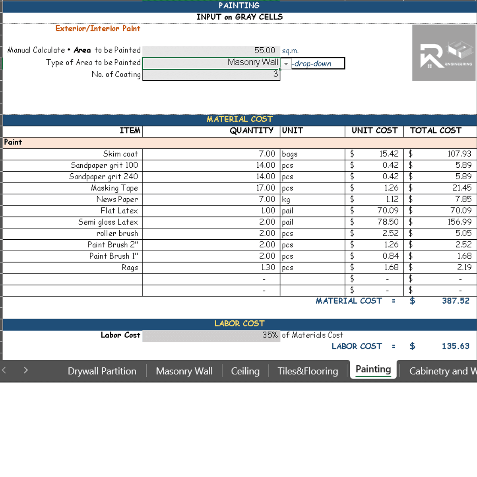Select the Tiles&Flooring sheet tab

pos(308,371)
